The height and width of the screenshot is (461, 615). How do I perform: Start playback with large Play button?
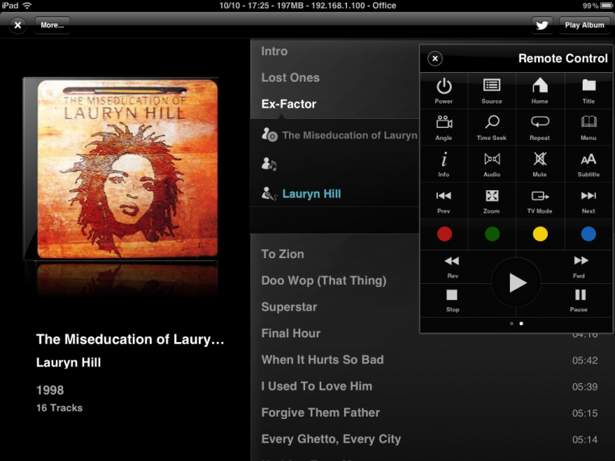(516, 282)
